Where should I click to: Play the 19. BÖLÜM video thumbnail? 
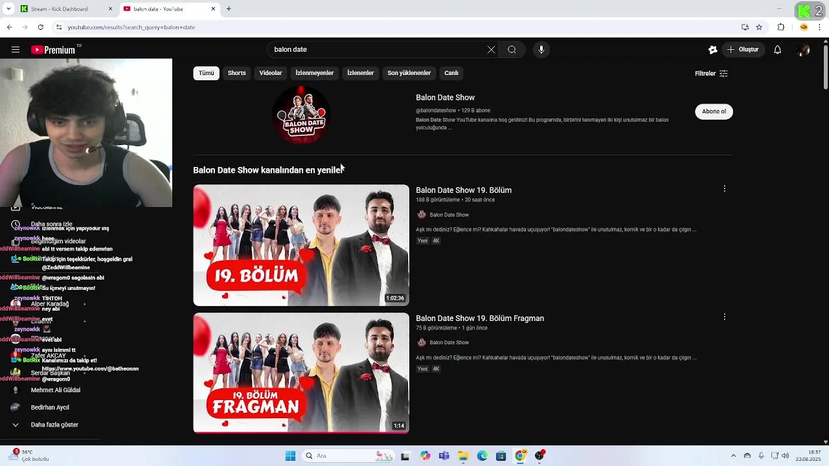[301, 245]
